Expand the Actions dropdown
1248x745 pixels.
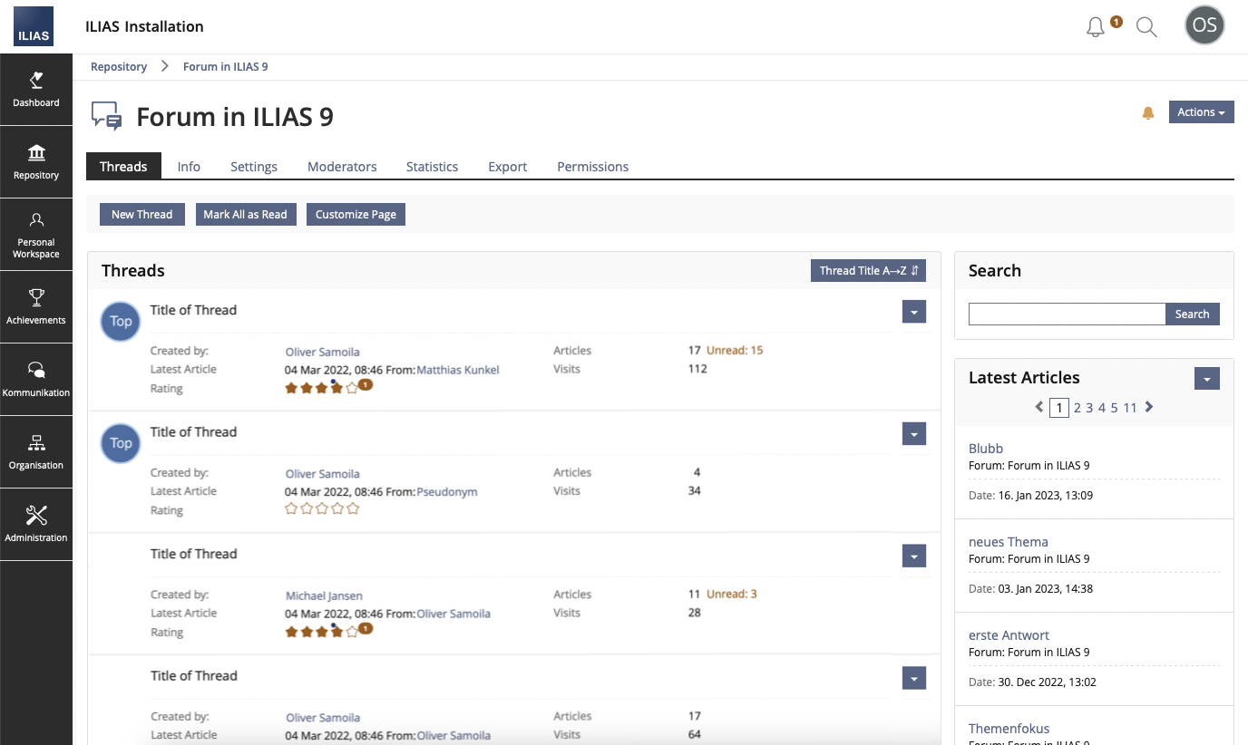pyautogui.click(x=1201, y=112)
